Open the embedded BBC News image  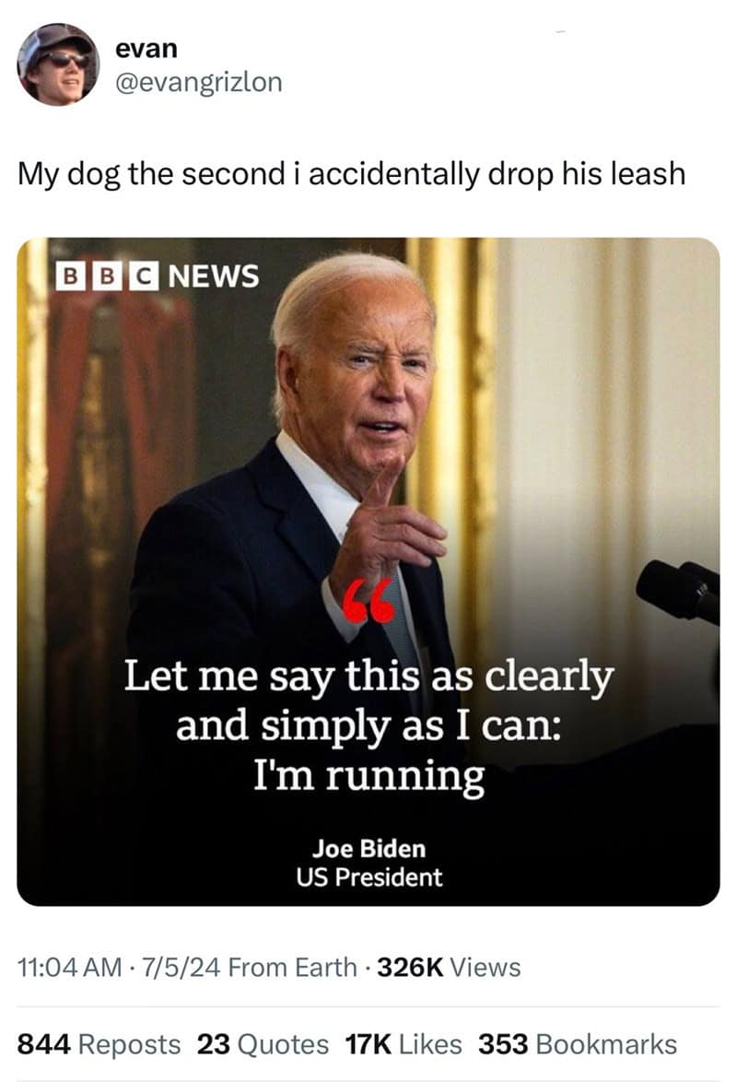tap(368, 571)
